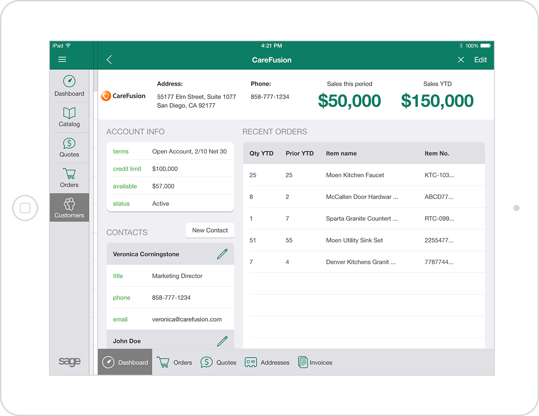539x416 pixels.
Task: Edit Veronica Corningstone contact pencil icon
Action: pyautogui.click(x=223, y=254)
